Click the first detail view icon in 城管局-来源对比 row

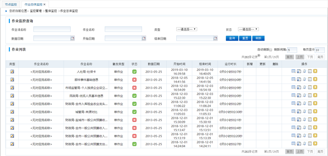pyautogui.click(x=293, y=112)
